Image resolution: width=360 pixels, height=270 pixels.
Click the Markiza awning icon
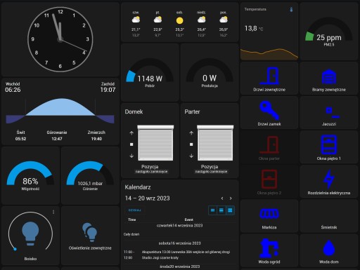[x=269, y=213]
